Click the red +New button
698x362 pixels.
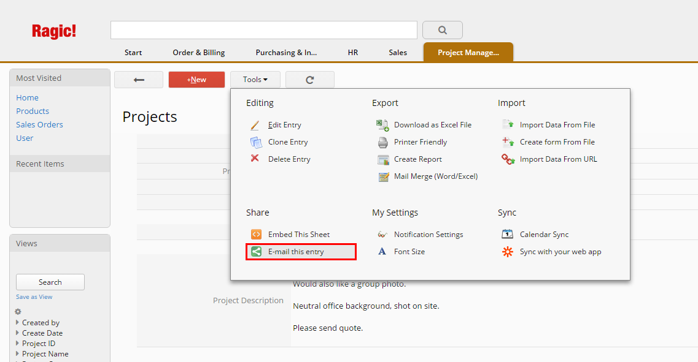[x=196, y=80]
